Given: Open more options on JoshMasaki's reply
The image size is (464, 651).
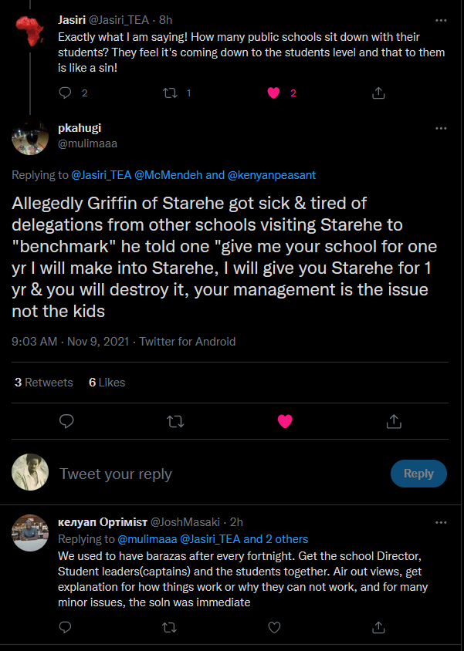Looking at the screenshot, I should tap(441, 521).
